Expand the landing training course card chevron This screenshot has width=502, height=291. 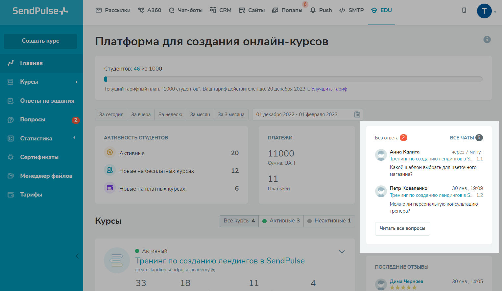[342, 252]
